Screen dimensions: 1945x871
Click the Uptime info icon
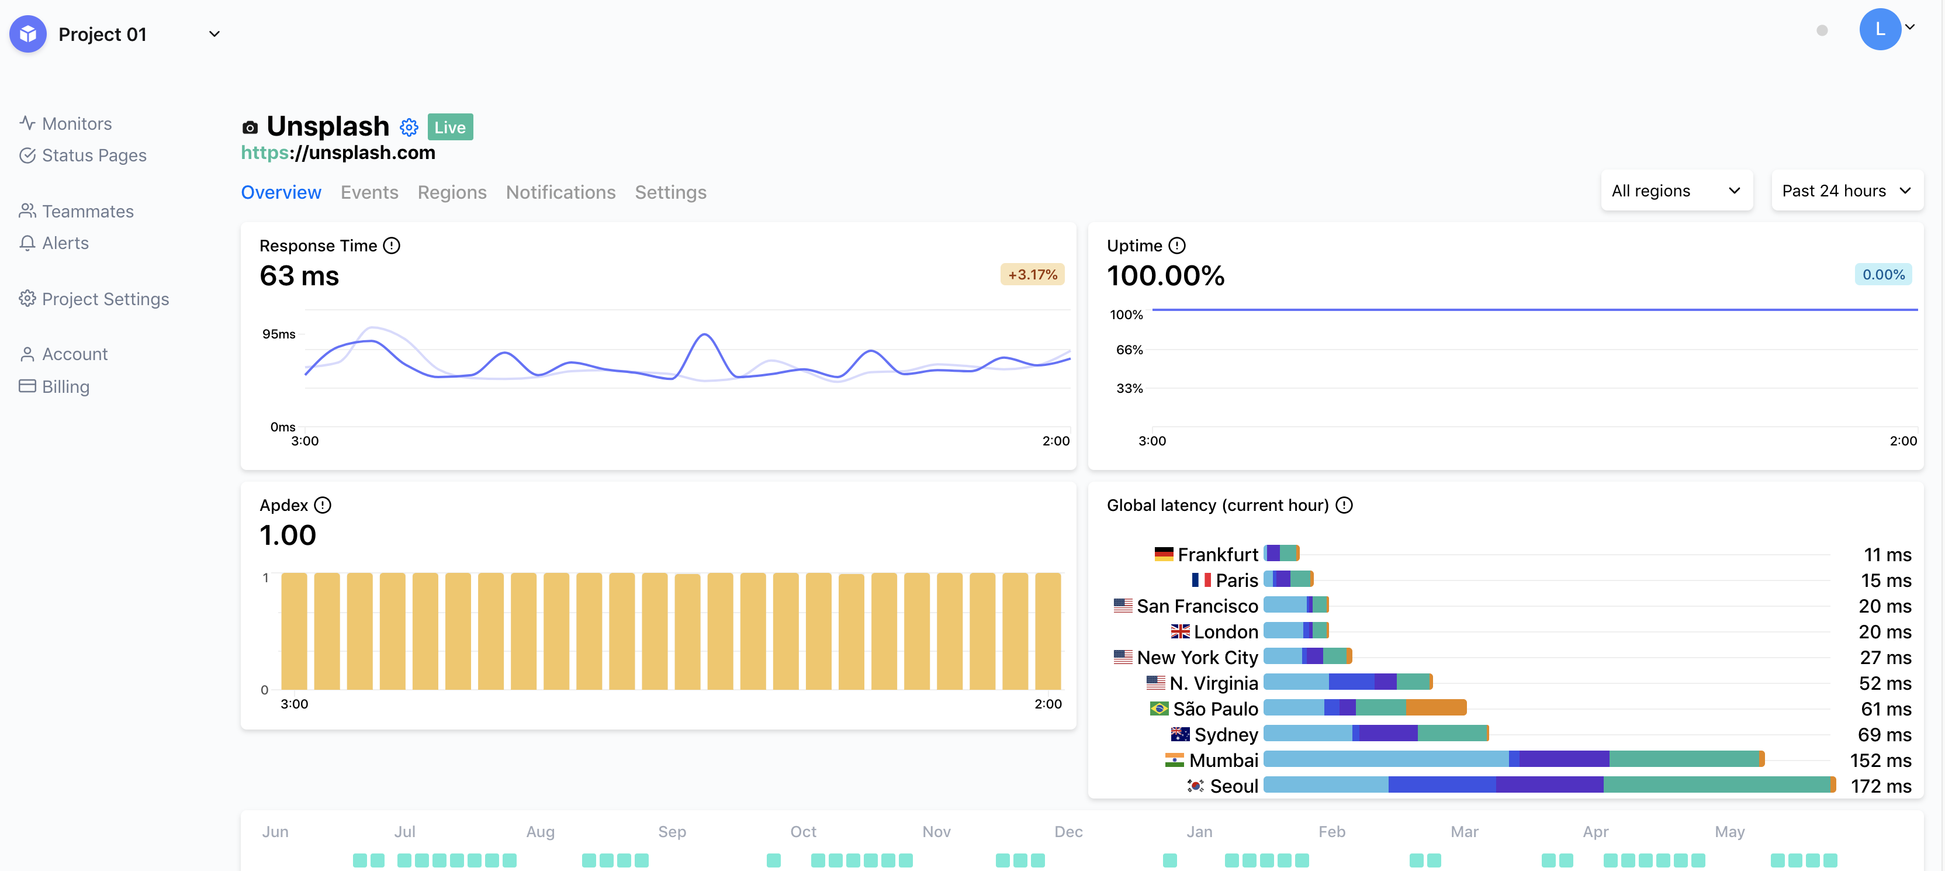[1176, 246]
